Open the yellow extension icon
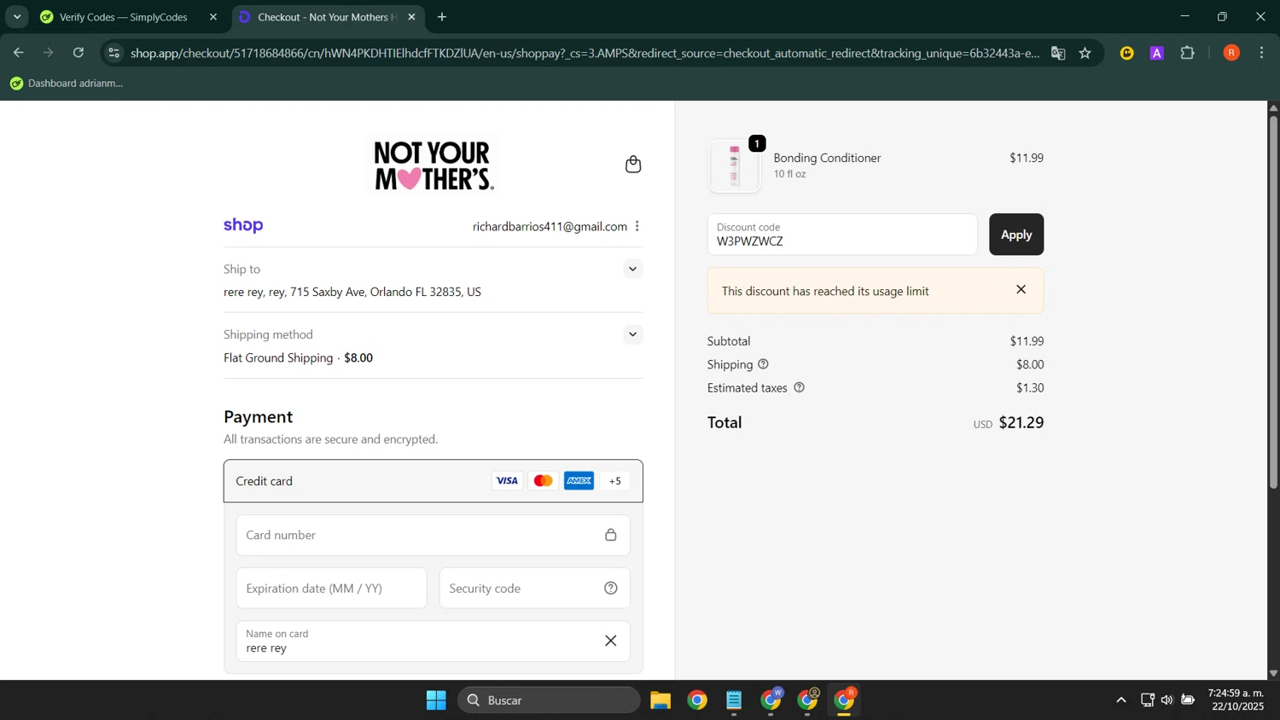This screenshot has width=1280, height=720. click(x=1127, y=53)
